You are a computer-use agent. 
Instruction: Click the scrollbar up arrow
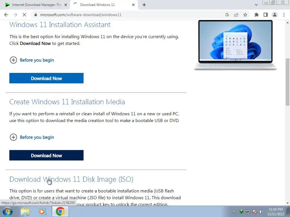[287, 23]
